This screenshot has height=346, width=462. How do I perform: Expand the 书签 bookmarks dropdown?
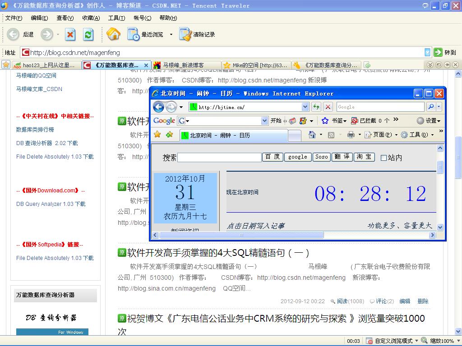tap(344, 121)
